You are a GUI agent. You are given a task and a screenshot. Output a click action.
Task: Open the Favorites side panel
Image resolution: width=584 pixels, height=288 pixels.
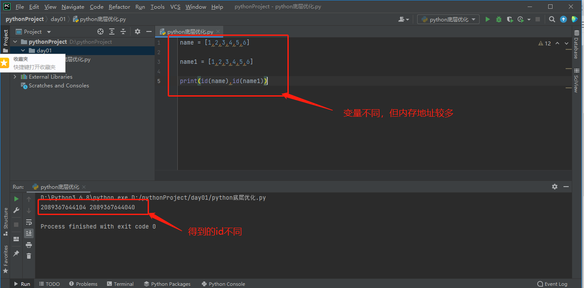click(5, 259)
